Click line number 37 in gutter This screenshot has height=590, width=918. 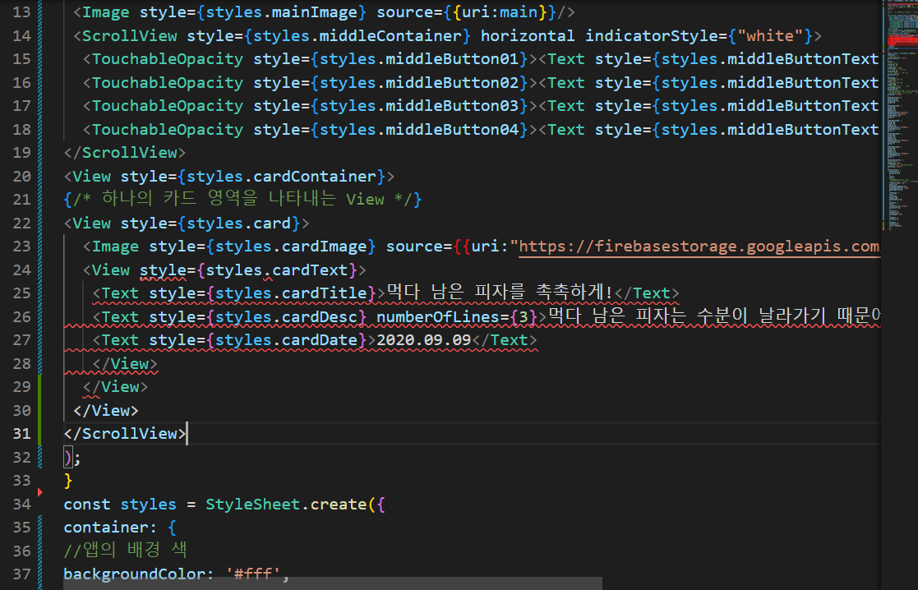point(21,574)
